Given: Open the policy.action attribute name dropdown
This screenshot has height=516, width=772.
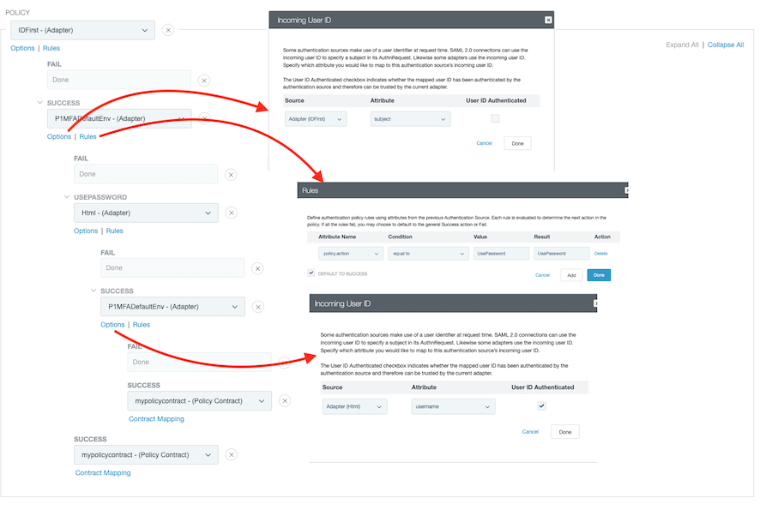Looking at the screenshot, I should [x=351, y=254].
